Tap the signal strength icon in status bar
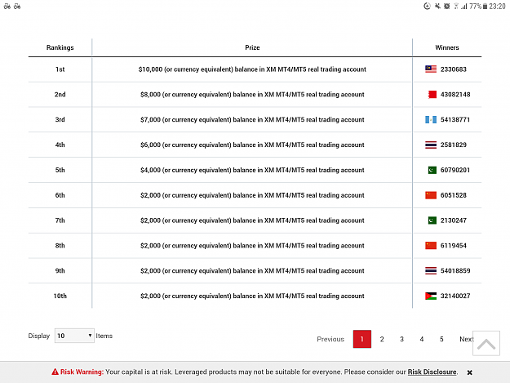Screen dimensions: 510x383 click(x=463, y=7)
